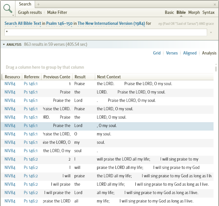Image resolution: width=219 pixels, height=206 pixels.
Task: Sort by the Reference column header
Action: pyautogui.click(x=32, y=77)
